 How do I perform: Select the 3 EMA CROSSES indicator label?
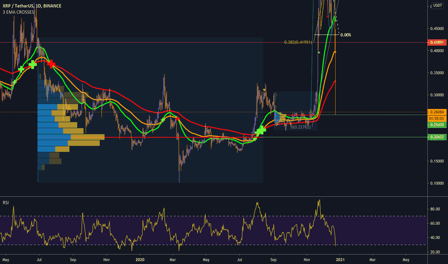click(19, 12)
